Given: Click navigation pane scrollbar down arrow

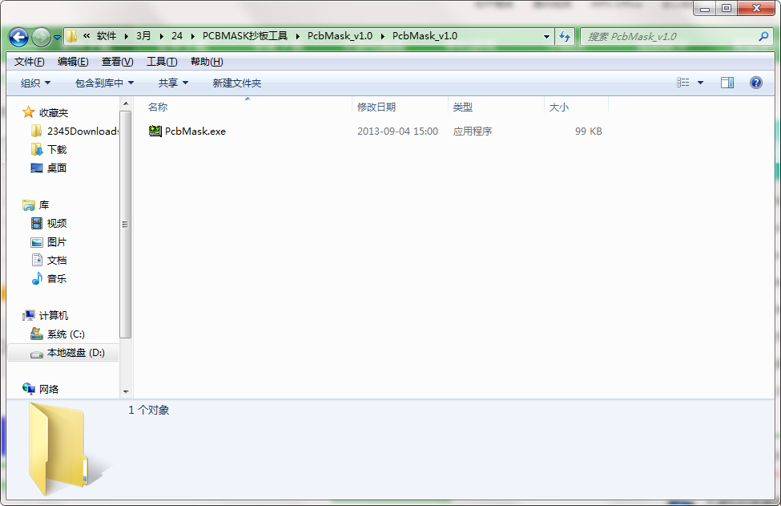Looking at the screenshot, I should (x=126, y=392).
